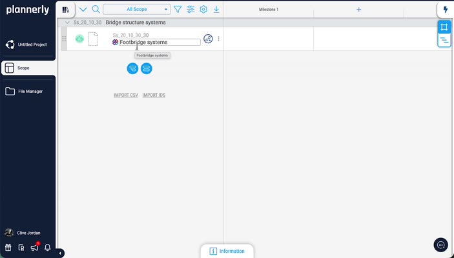Collapse the Bridge structure systems group
The width and height of the screenshot is (454, 258).
coord(67,23)
